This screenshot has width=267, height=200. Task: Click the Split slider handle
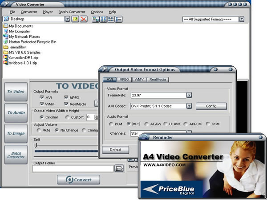point(36,145)
